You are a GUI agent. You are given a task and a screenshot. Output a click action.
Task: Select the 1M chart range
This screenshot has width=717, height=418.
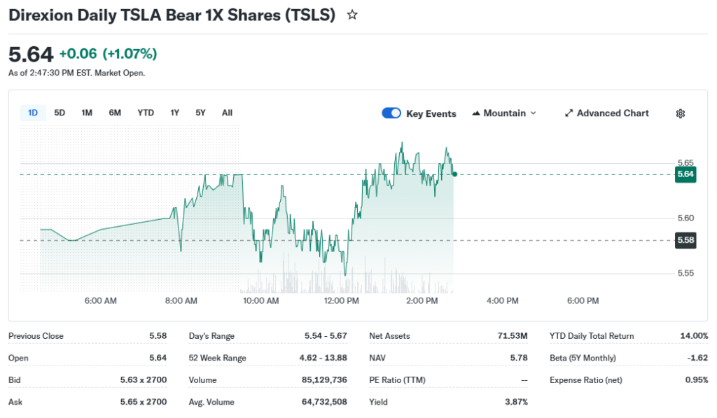87,113
